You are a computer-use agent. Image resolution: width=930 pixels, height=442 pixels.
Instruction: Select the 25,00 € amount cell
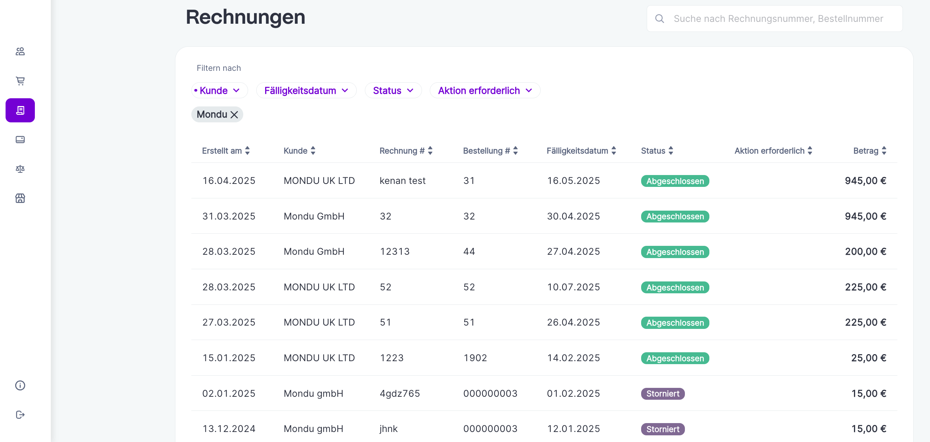(869, 358)
